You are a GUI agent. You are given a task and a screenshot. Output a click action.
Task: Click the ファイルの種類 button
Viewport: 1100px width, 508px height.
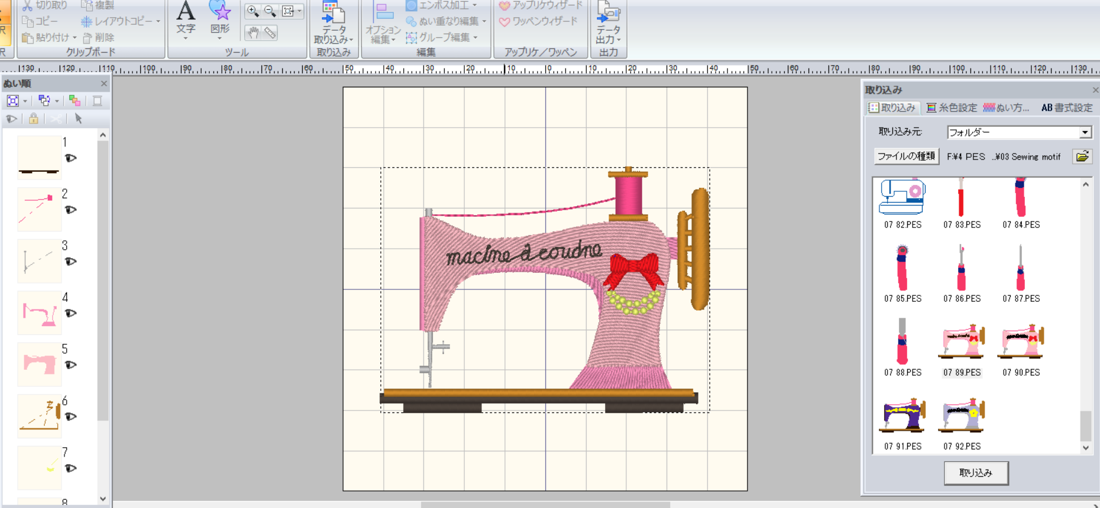pyautogui.click(x=907, y=157)
